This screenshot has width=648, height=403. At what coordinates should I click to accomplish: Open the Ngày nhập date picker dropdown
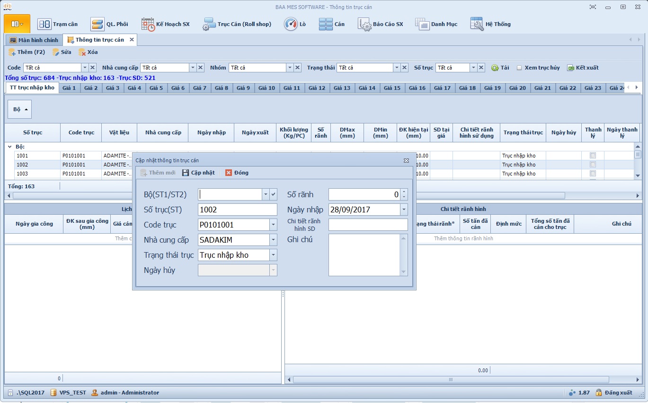(404, 210)
